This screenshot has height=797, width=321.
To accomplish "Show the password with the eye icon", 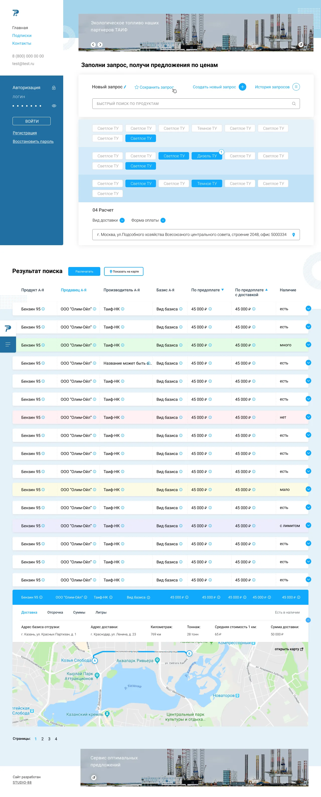I will [54, 106].
